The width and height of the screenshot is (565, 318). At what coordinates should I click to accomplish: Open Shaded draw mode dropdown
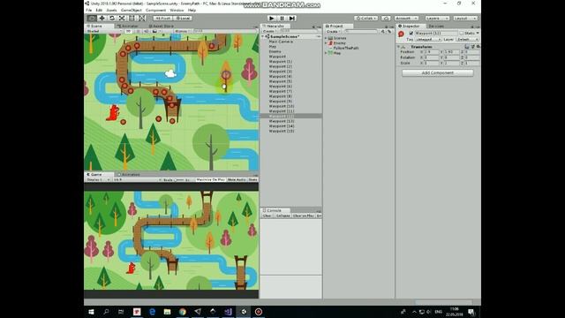103,32
